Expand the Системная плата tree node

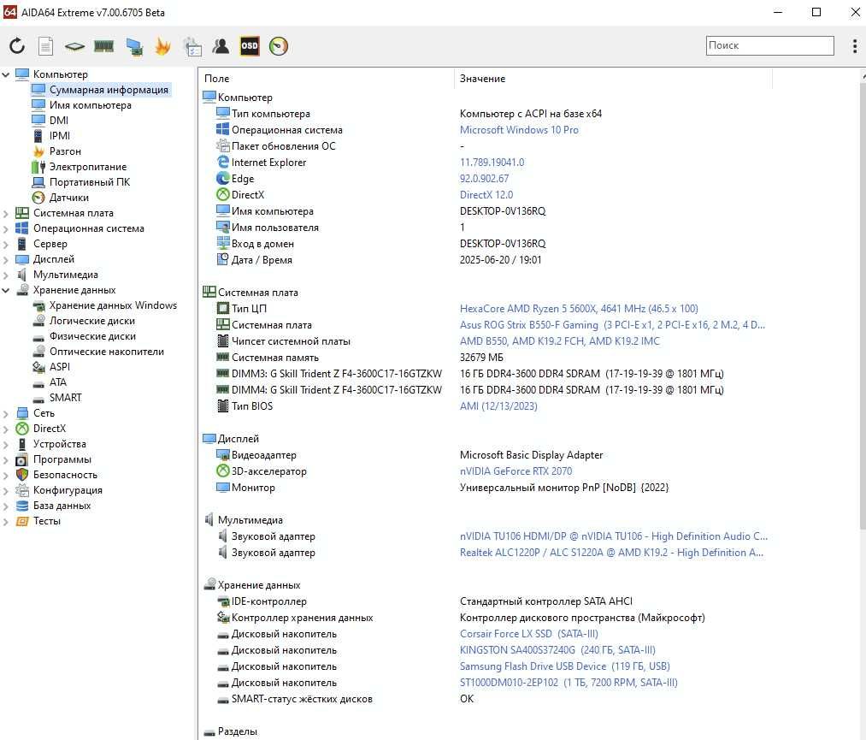(x=6, y=213)
